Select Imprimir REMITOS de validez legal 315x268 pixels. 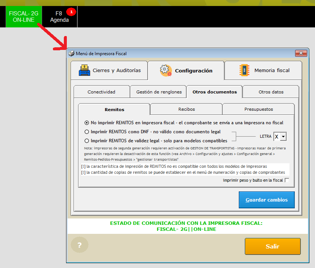(87, 141)
